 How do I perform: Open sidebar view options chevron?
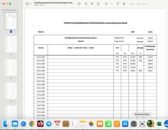(31, 4)
